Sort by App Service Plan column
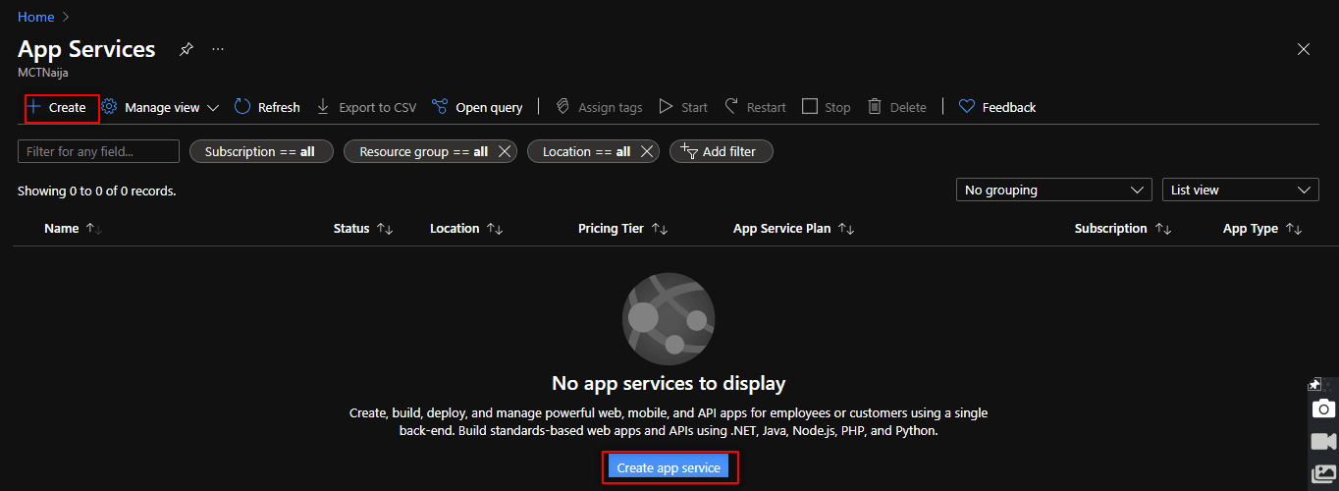The height and width of the screenshot is (491, 1339). pos(794,228)
